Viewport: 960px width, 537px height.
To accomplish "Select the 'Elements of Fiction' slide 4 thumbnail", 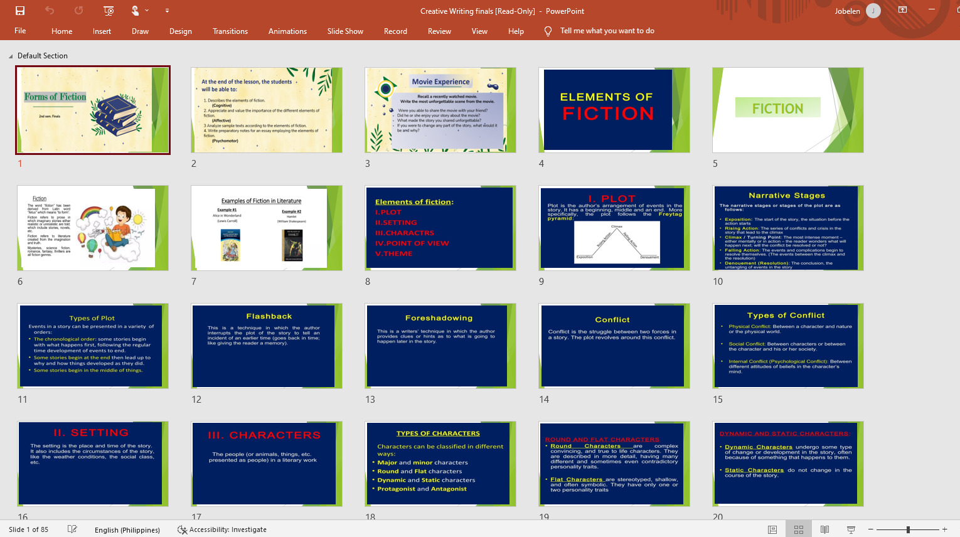I will click(614, 110).
